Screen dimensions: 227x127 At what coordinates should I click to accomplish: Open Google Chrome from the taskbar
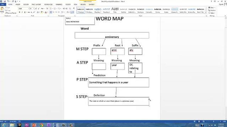click(x=41, y=125)
